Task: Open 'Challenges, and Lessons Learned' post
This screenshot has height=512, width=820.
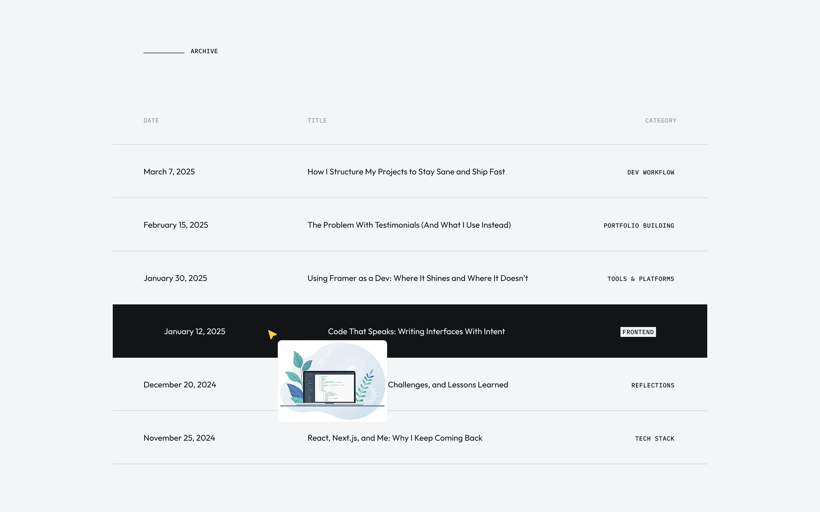Action: tap(448, 385)
